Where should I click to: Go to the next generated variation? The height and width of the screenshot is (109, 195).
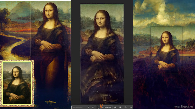coord(98,107)
